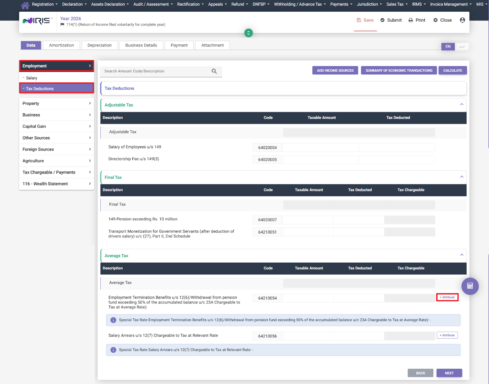
Task: Select Tax Deductions under Employment
Action: (56, 88)
